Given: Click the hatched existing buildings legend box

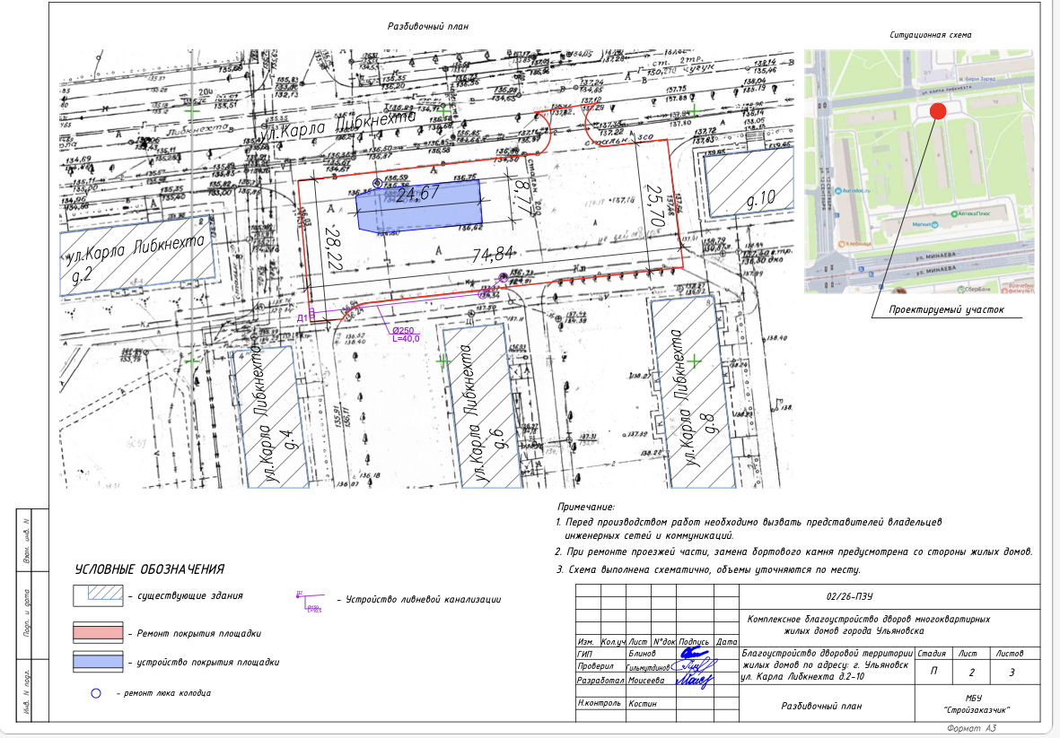Looking at the screenshot, I should 98,595.
